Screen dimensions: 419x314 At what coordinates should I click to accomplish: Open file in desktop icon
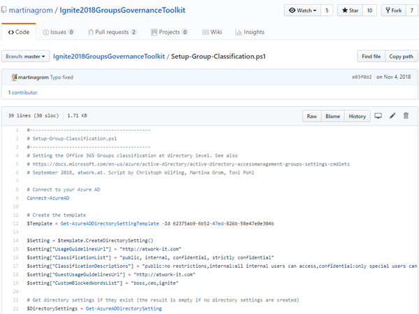point(378,116)
